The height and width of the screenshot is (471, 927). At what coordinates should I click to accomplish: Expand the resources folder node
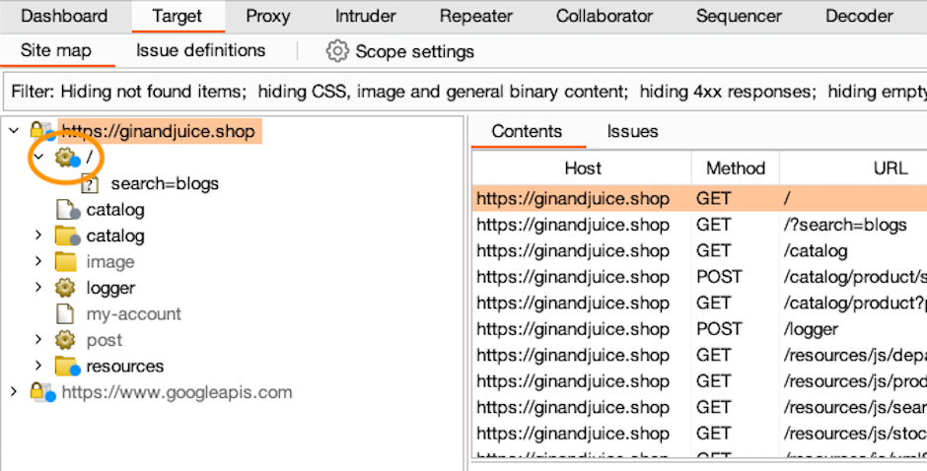(38, 366)
